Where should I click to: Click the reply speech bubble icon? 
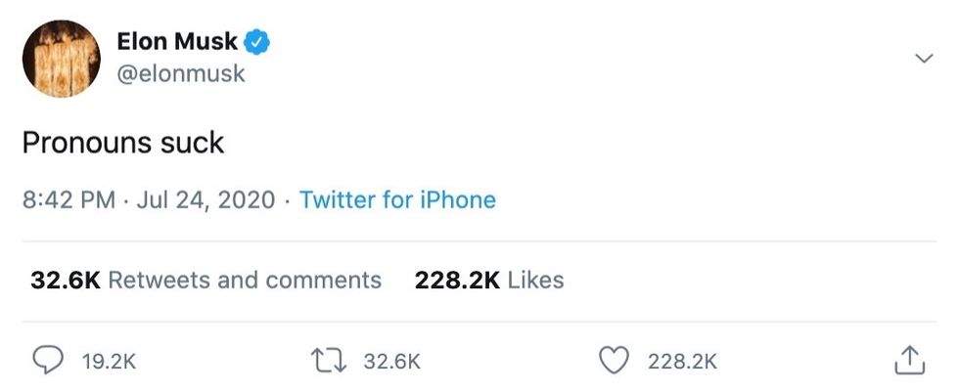tap(48, 361)
